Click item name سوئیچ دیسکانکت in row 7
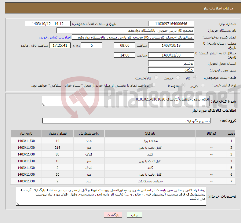 click(150, 181)
